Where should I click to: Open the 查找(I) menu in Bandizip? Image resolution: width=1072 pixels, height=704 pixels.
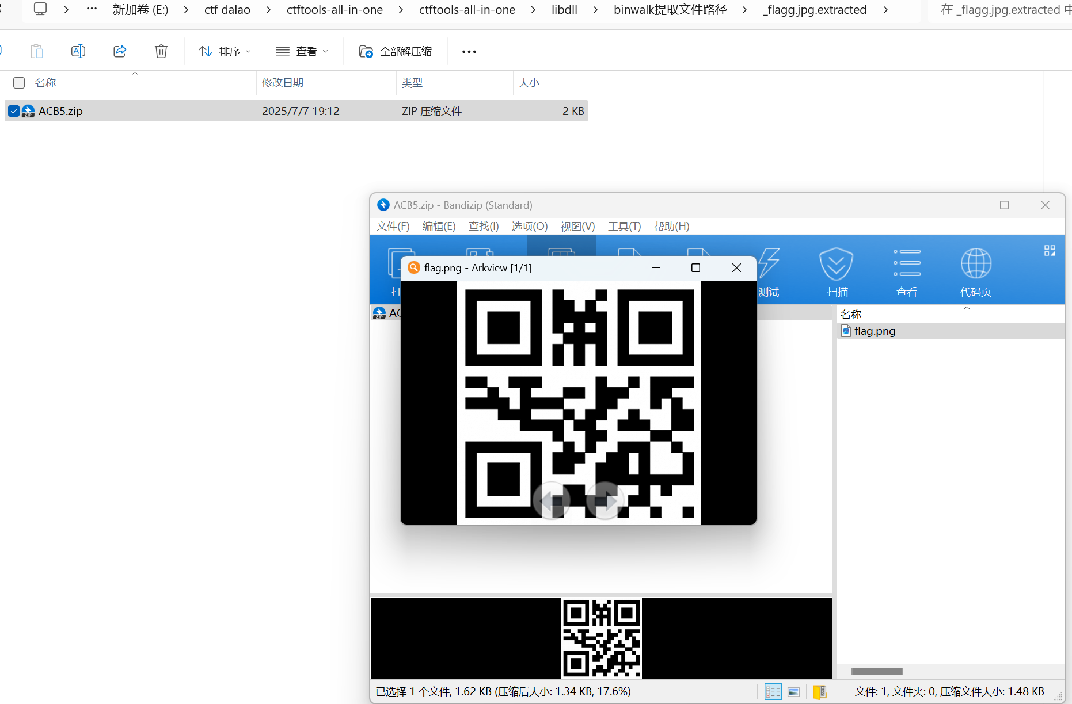tap(484, 226)
